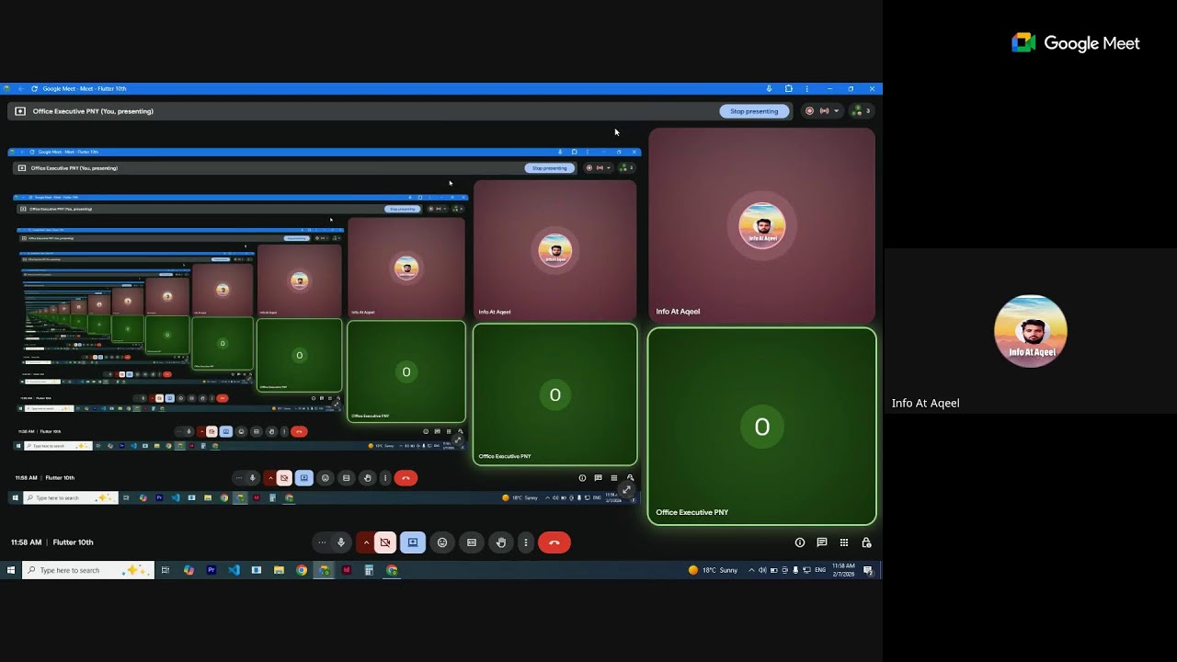
Task: Open chat with everyone
Action: pos(822,542)
